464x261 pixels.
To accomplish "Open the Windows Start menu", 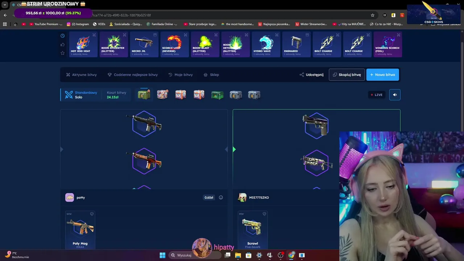I will pos(162,255).
